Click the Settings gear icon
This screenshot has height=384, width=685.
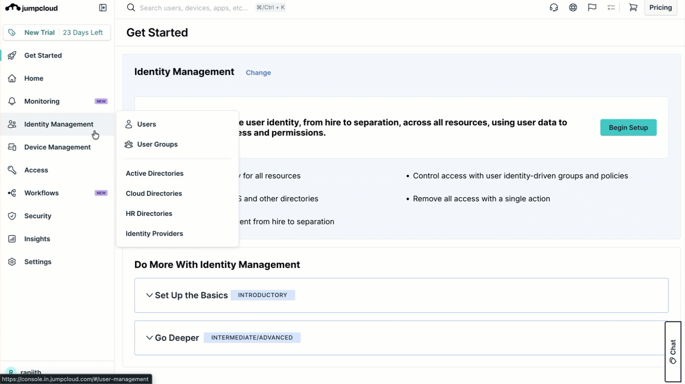[12, 262]
